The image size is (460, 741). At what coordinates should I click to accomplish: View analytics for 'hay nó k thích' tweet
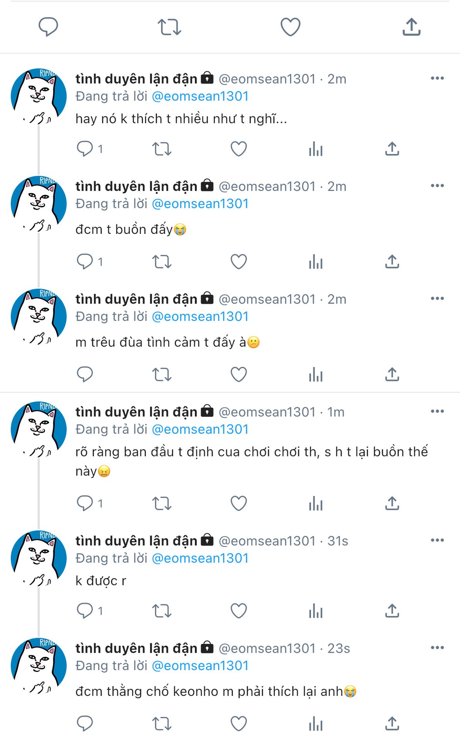click(x=315, y=149)
